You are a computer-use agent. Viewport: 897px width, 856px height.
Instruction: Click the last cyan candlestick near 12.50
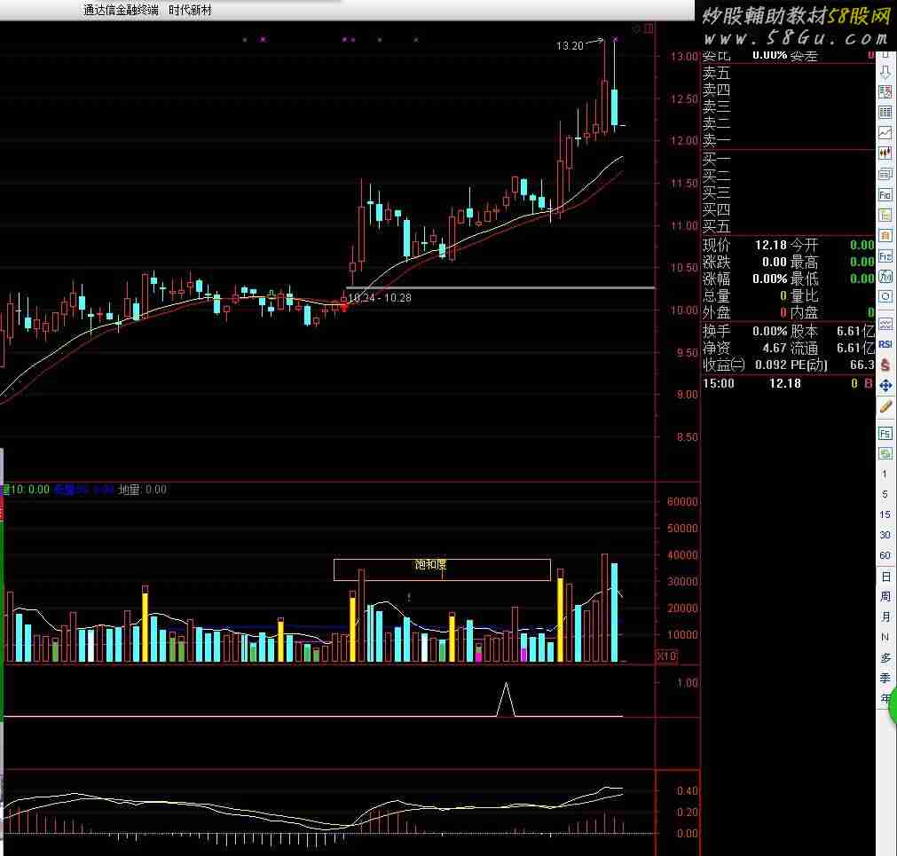click(x=614, y=107)
